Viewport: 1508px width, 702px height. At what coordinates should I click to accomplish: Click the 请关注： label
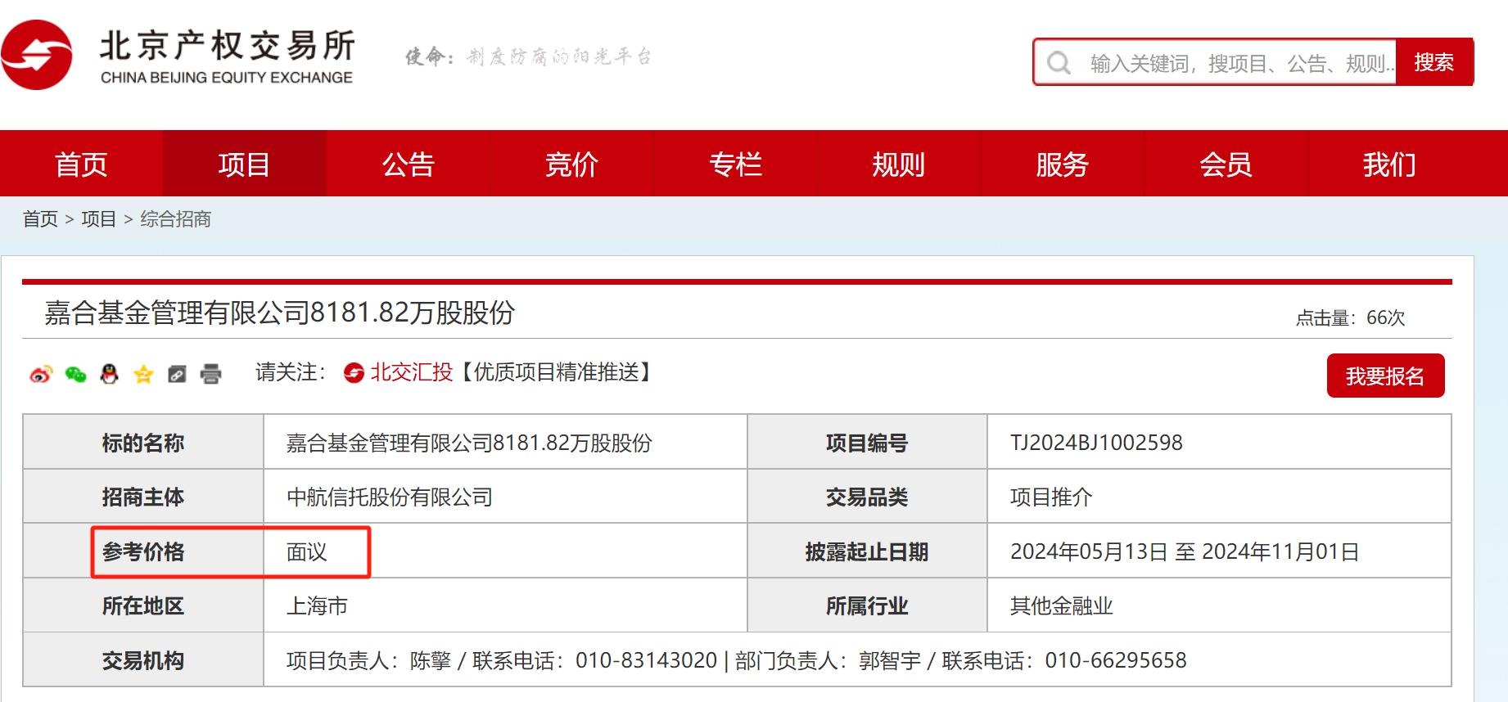pos(291,372)
